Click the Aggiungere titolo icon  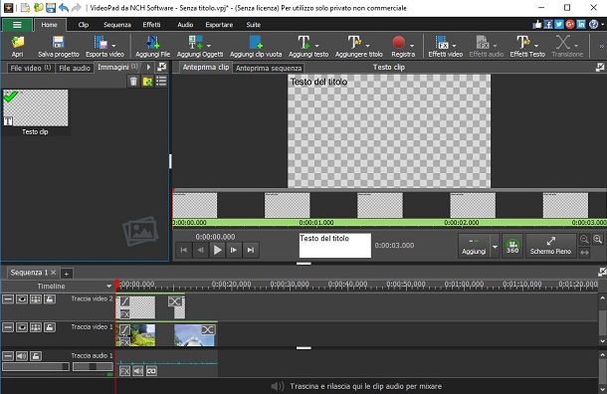[354, 42]
